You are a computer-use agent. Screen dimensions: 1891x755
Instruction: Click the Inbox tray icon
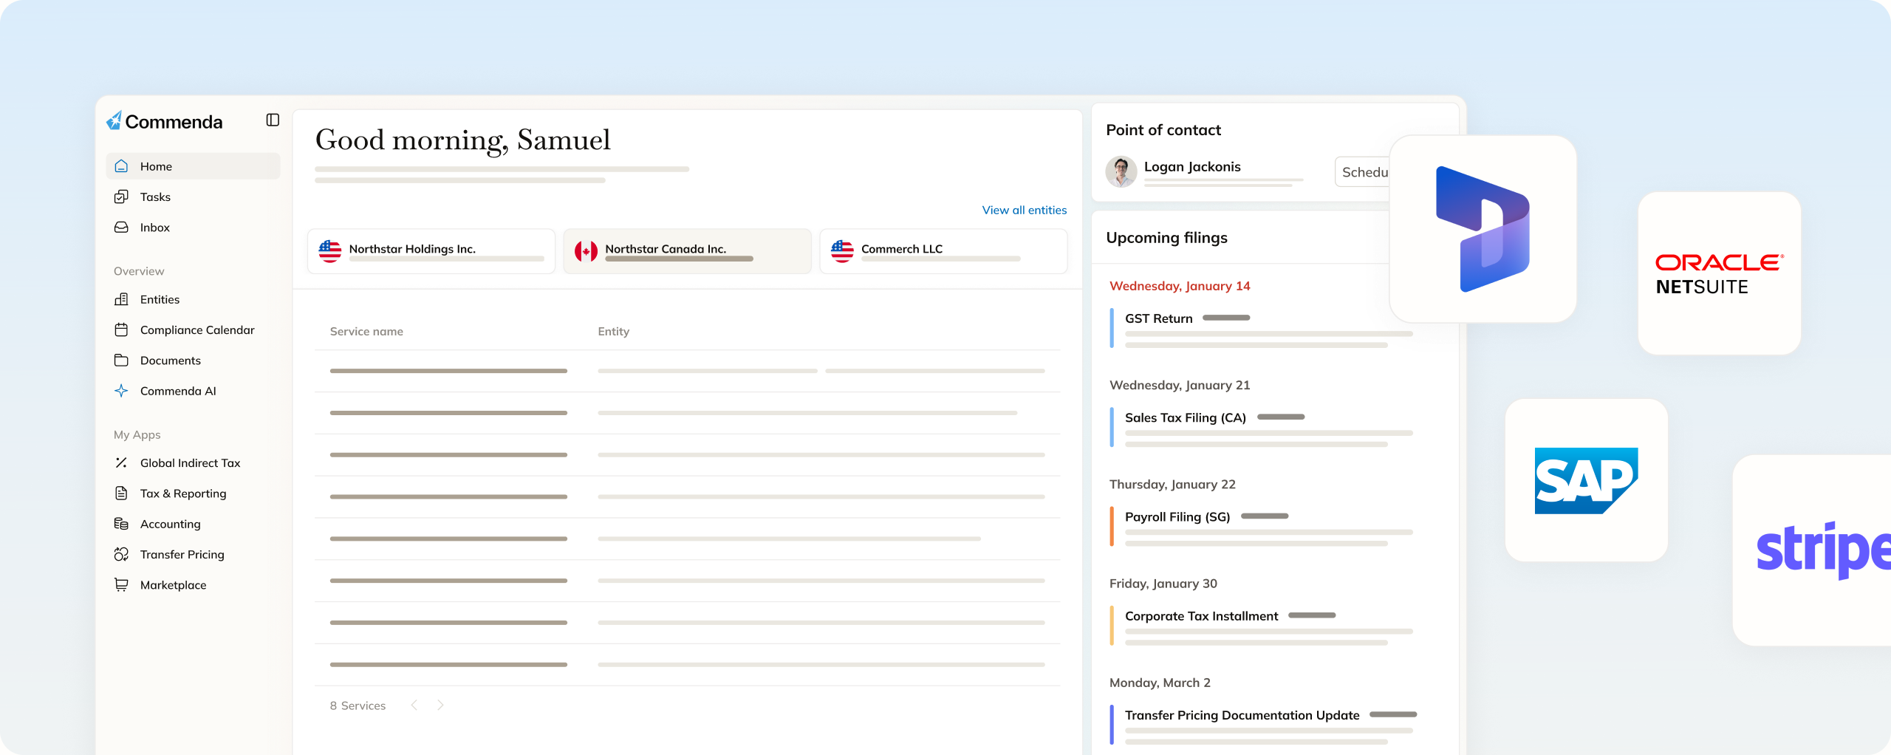click(121, 228)
